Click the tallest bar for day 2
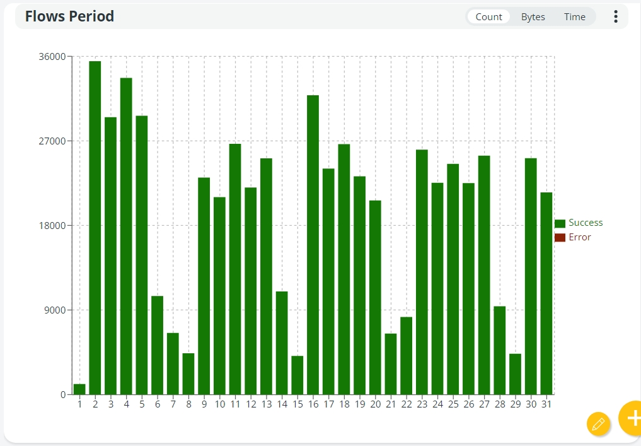 [95, 227]
